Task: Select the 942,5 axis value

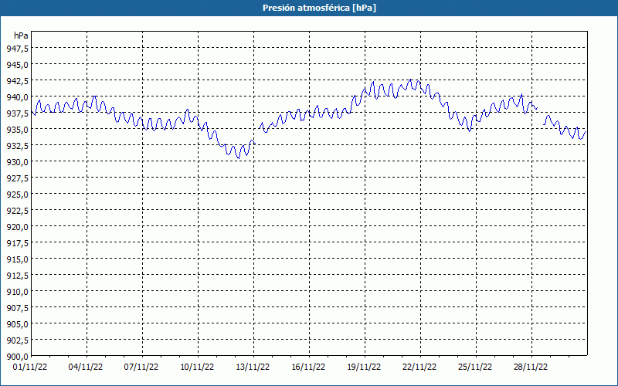Action: click(17, 81)
